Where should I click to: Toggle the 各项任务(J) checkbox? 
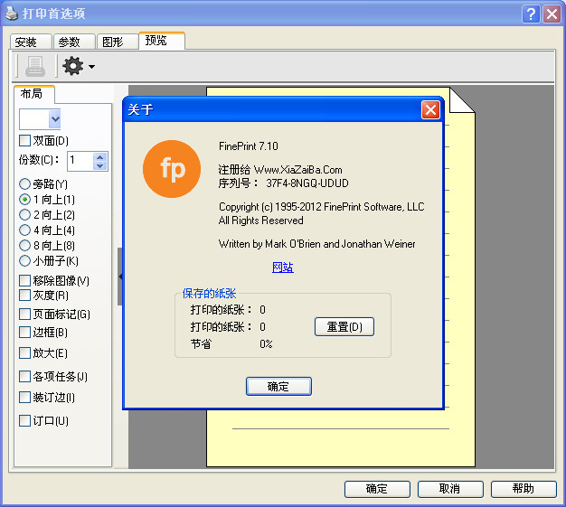pyautogui.click(x=24, y=376)
